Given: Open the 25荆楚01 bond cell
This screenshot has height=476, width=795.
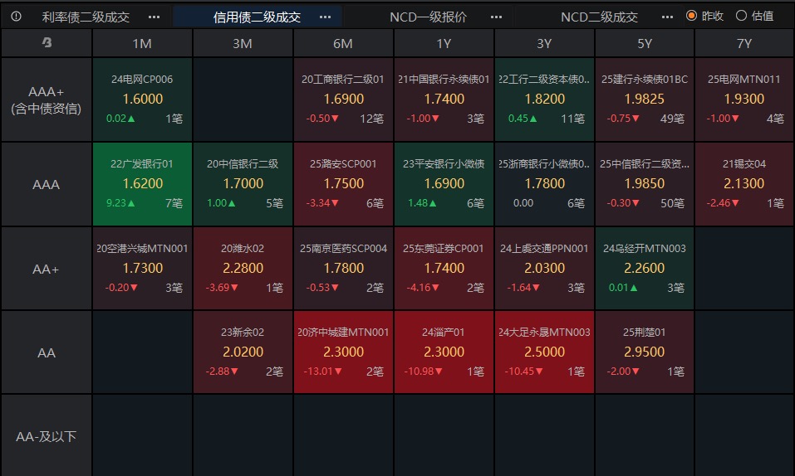Looking at the screenshot, I should (645, 352).
